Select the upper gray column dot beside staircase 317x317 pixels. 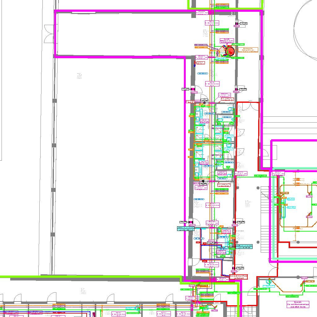[x=237, y=188]
